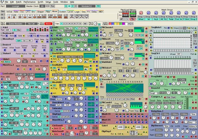
Task: Toggle the Active button on Glide1
Action: (x=8, y=62)
